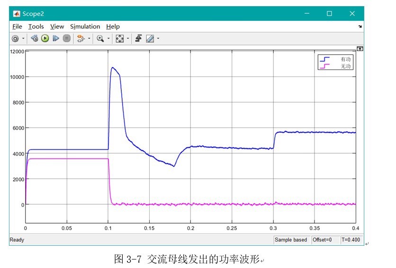Open the Help menu

113,26
